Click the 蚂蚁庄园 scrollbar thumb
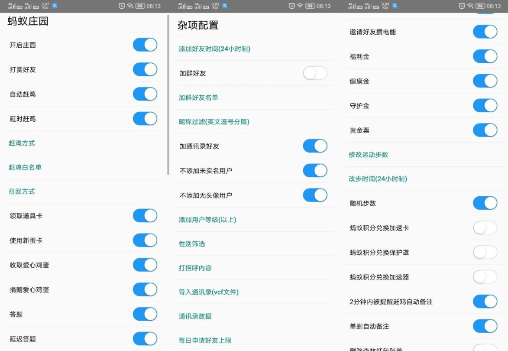Screen dimensions: 508x351 (x=168, y=94)
